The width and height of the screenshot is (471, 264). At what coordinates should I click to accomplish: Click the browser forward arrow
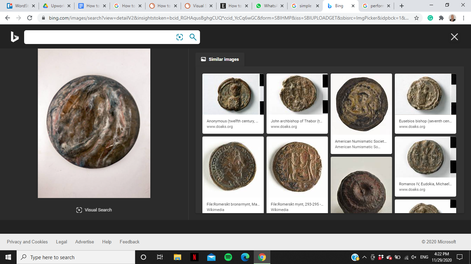(19, 18)
